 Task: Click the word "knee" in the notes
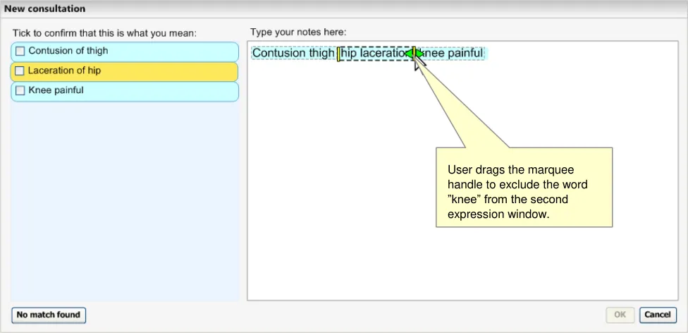(434, 54)
